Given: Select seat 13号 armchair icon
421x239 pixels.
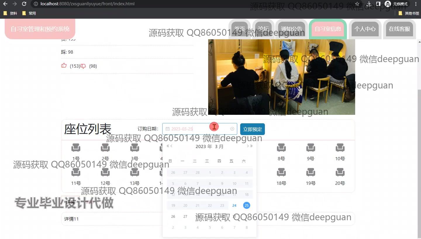Looking at the screenshot, I should (x=134, y=172).
